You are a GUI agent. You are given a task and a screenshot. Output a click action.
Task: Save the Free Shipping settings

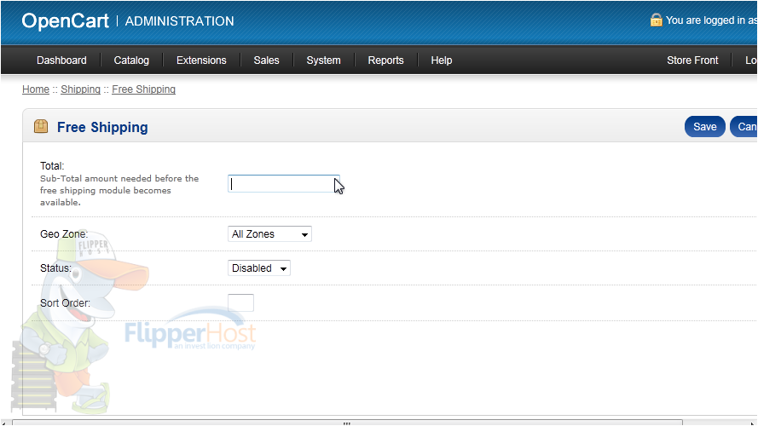705,127
